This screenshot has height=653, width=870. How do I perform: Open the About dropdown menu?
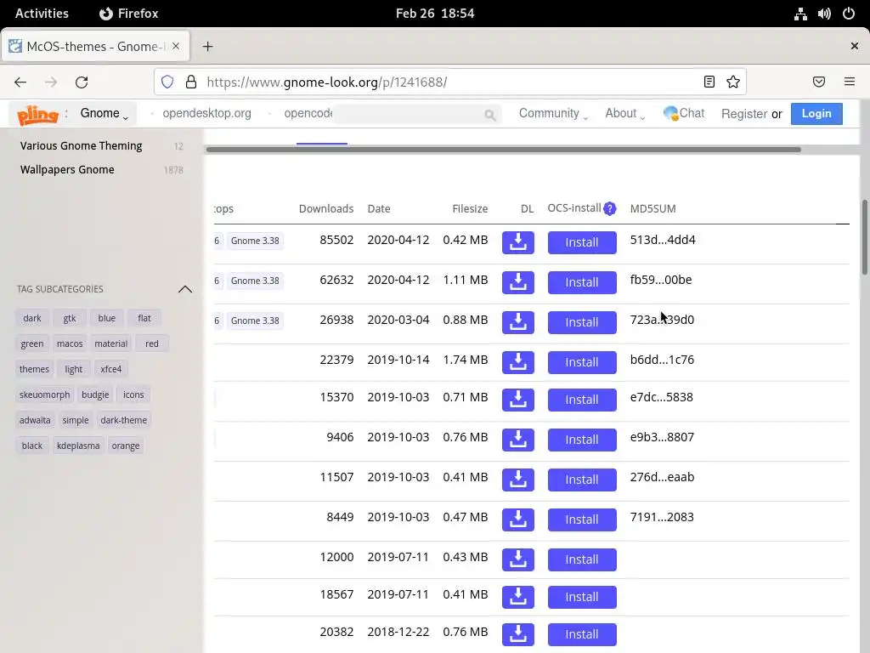pyautogui.click(x=624, y=113)
